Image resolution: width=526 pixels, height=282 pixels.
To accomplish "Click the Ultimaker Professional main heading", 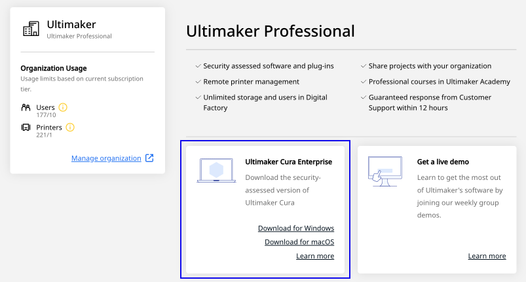I will tap(270, 31).
